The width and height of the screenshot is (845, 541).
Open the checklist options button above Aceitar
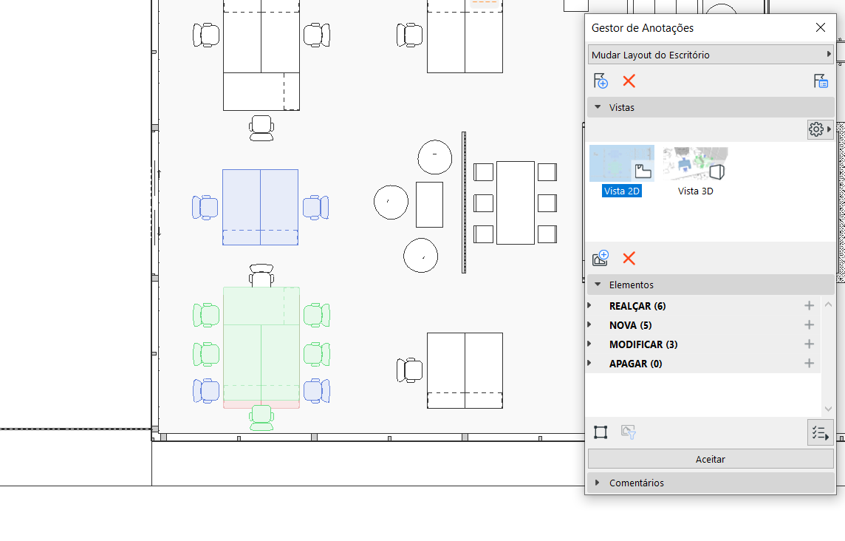pos(820,432)
